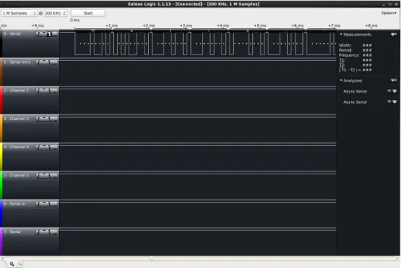Click the arrow tab beside the magnifier
The height and width of the screenshot is (268, 401).
coord(20,264)
